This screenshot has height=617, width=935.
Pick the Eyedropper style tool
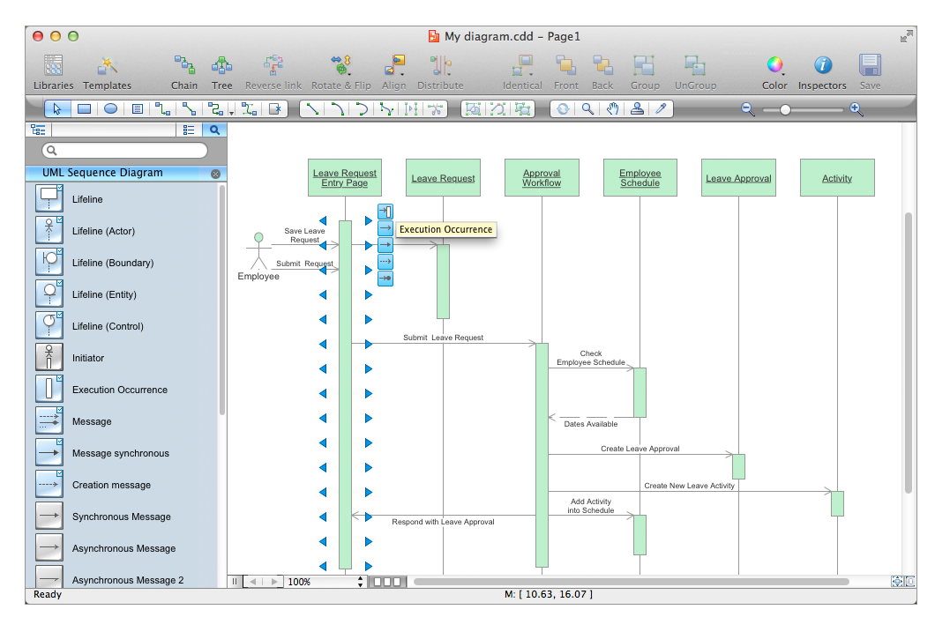pyautogui.click(x=661, y=109)
